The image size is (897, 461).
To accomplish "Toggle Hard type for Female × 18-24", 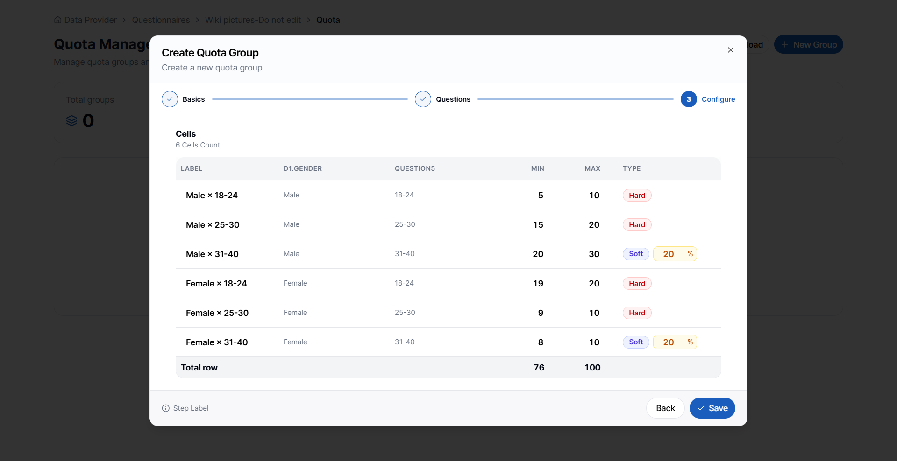I will pyautogui.click(x=637, y=284).
